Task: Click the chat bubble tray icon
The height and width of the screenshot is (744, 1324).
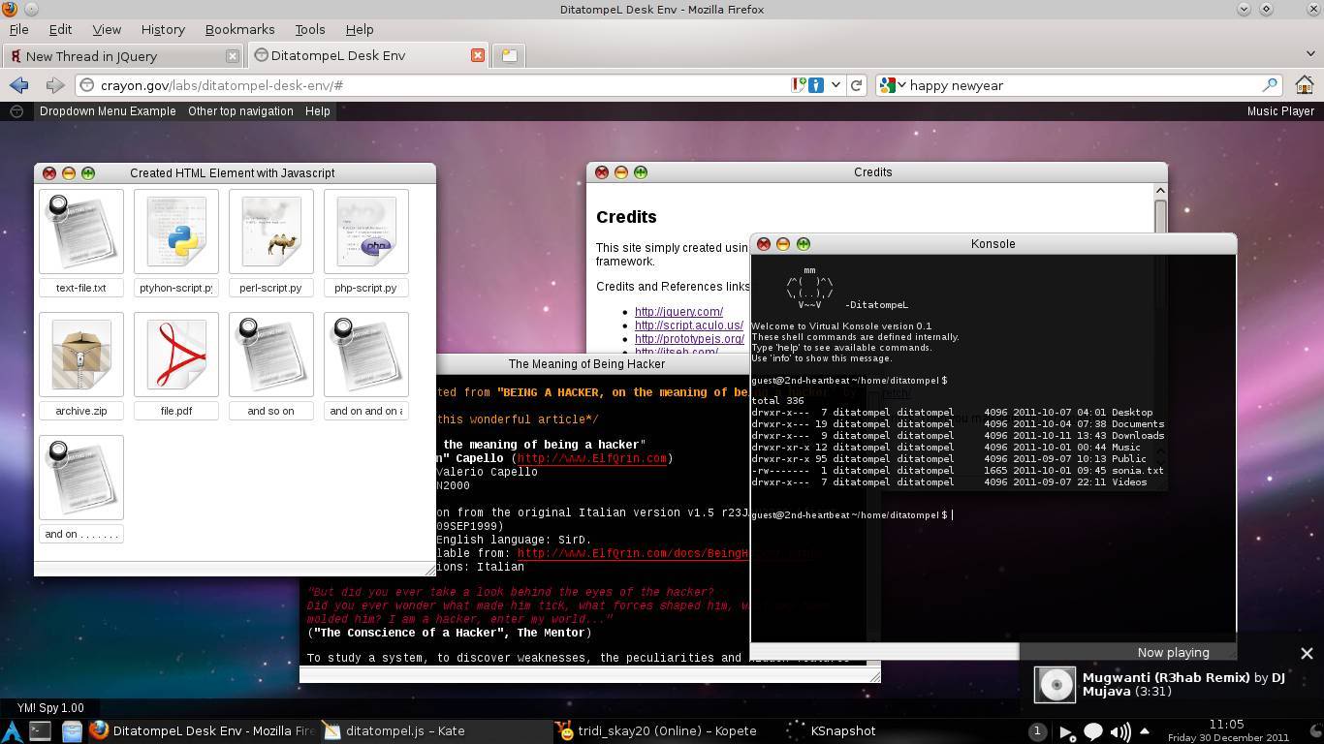Action: coord(1093,731)
